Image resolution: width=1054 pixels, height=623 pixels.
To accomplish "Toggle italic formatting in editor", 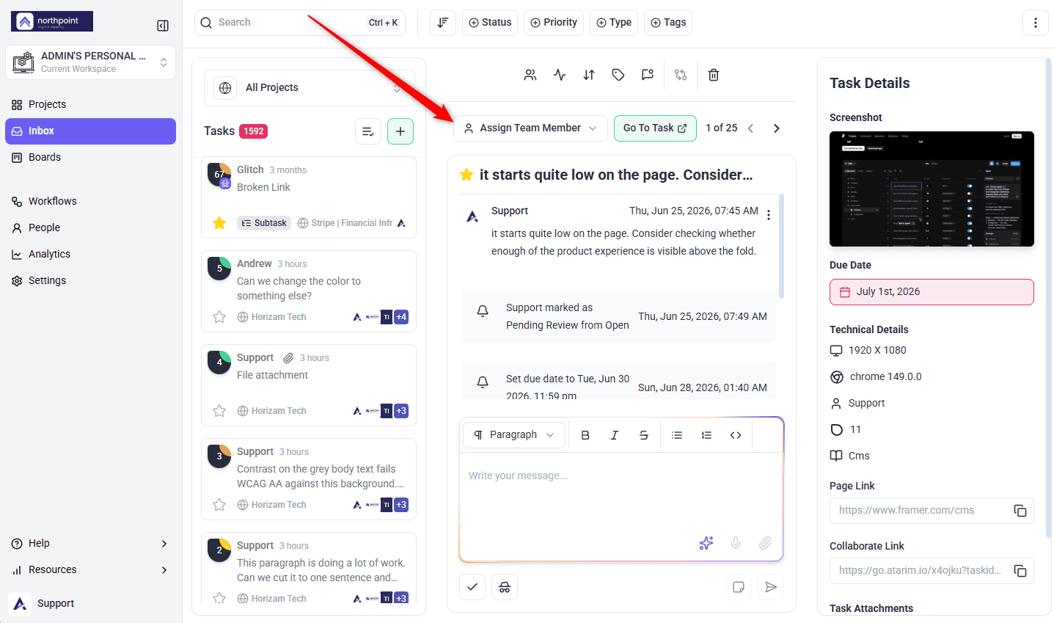I will coord(615,435).
